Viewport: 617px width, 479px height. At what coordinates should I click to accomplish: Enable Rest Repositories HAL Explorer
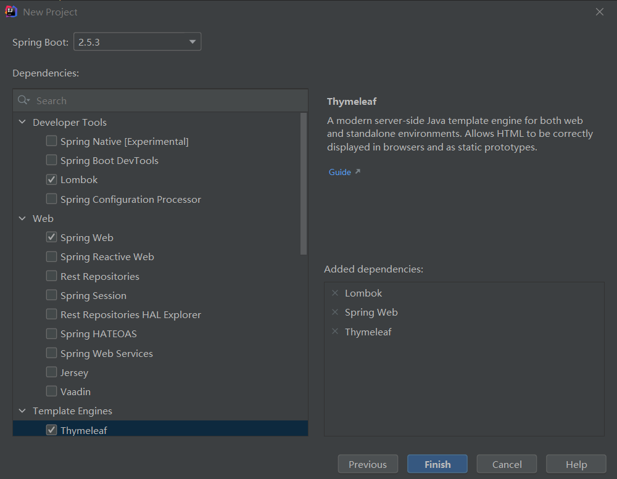(51, 314)
